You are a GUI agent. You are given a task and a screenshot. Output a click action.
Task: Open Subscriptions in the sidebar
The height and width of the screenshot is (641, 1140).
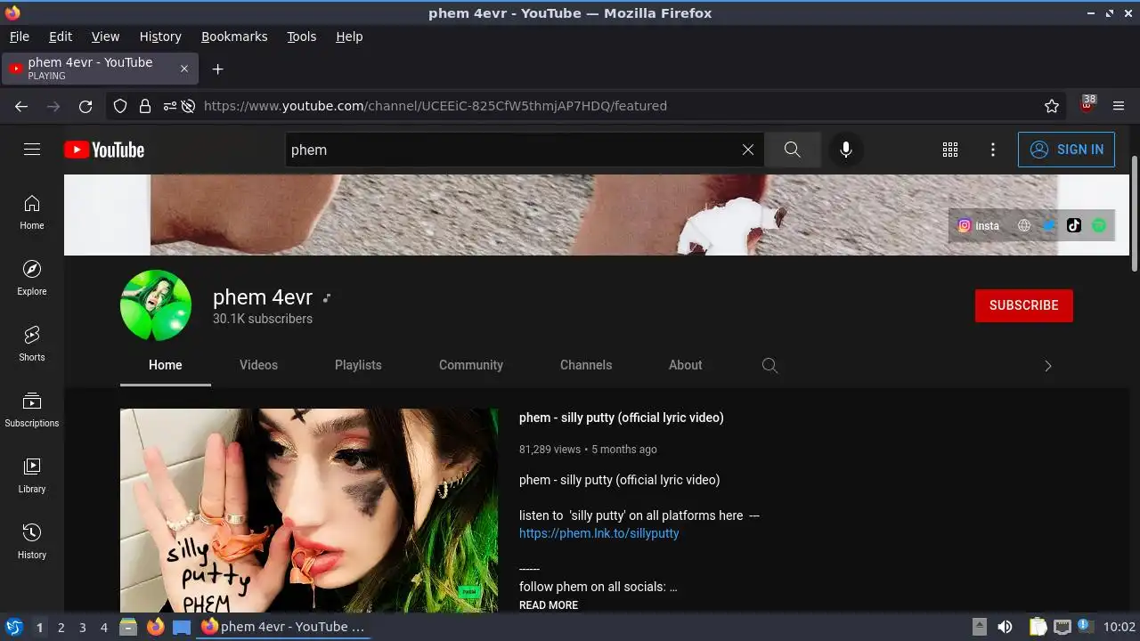[32, 410]
